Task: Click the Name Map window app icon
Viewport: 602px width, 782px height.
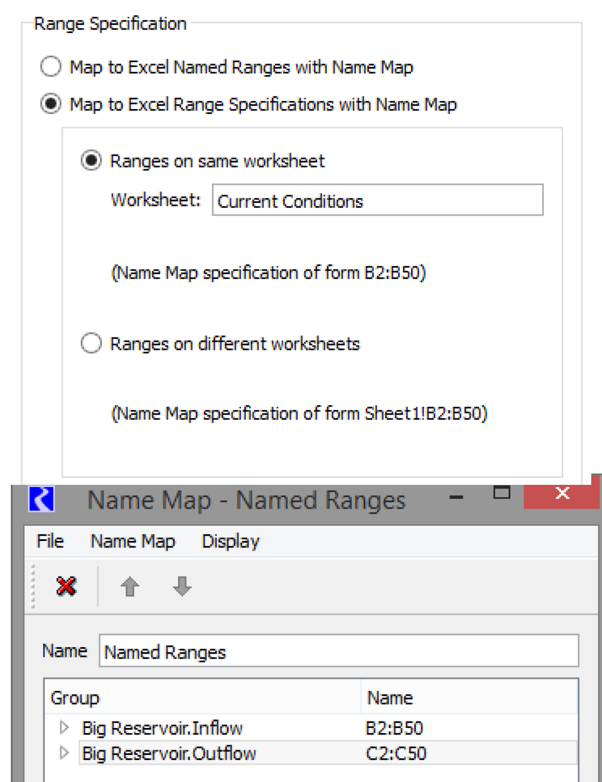Action: [42, 499]
